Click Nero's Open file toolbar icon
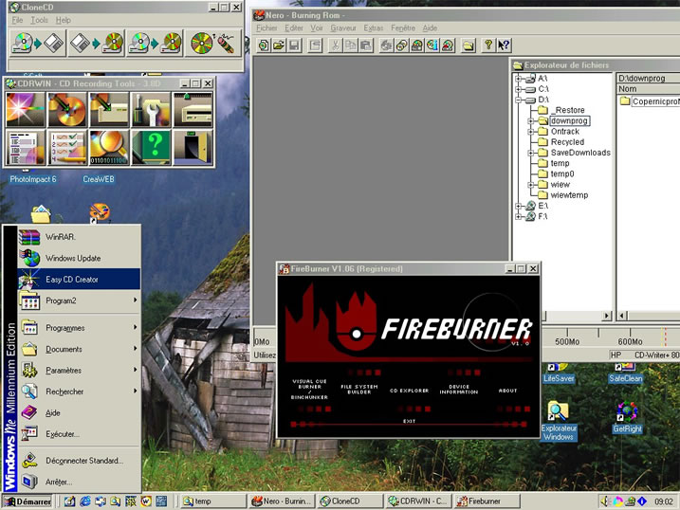The height and width of the screenshot is (510, 680). tap(279, 46)
